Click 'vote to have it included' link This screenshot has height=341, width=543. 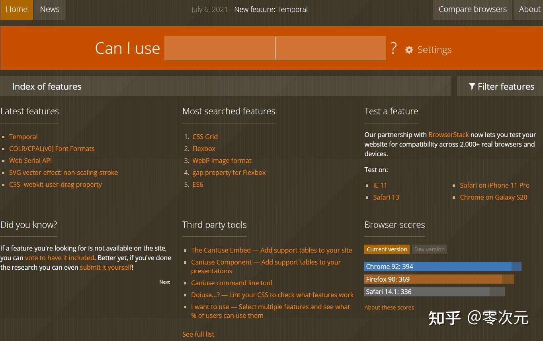[x=60, y=258]
